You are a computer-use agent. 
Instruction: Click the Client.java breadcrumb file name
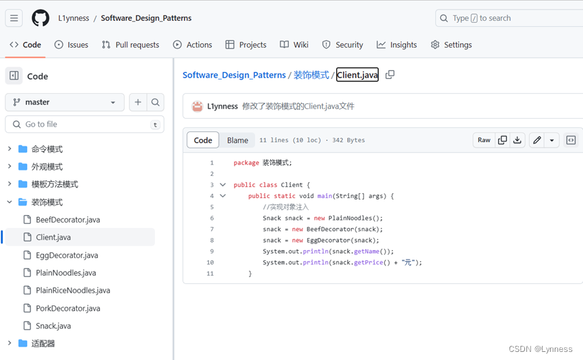[x=357, y=75]
